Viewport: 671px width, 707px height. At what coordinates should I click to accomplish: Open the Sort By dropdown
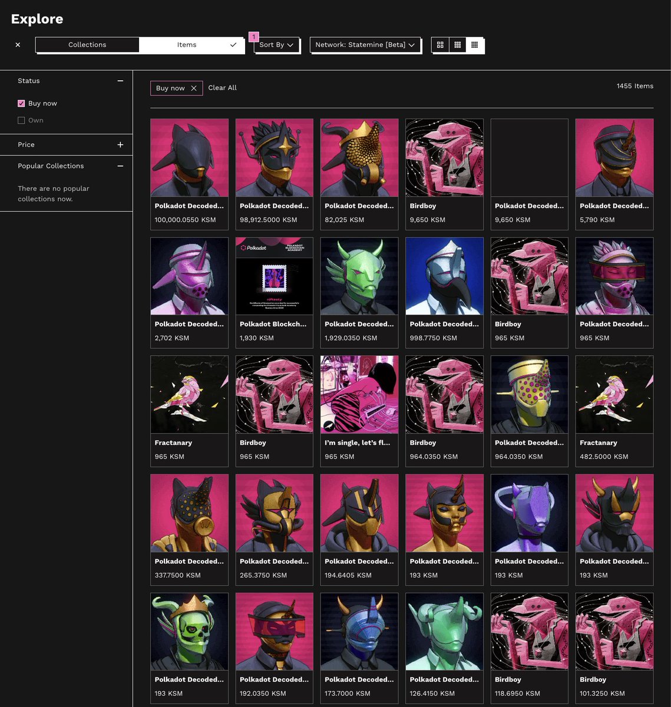[276, 45]
